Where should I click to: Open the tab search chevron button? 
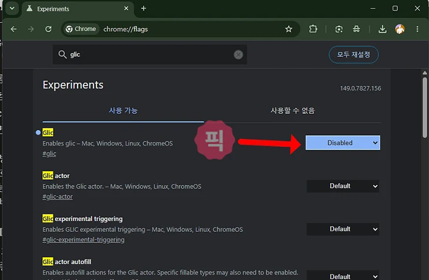(12, 8)
